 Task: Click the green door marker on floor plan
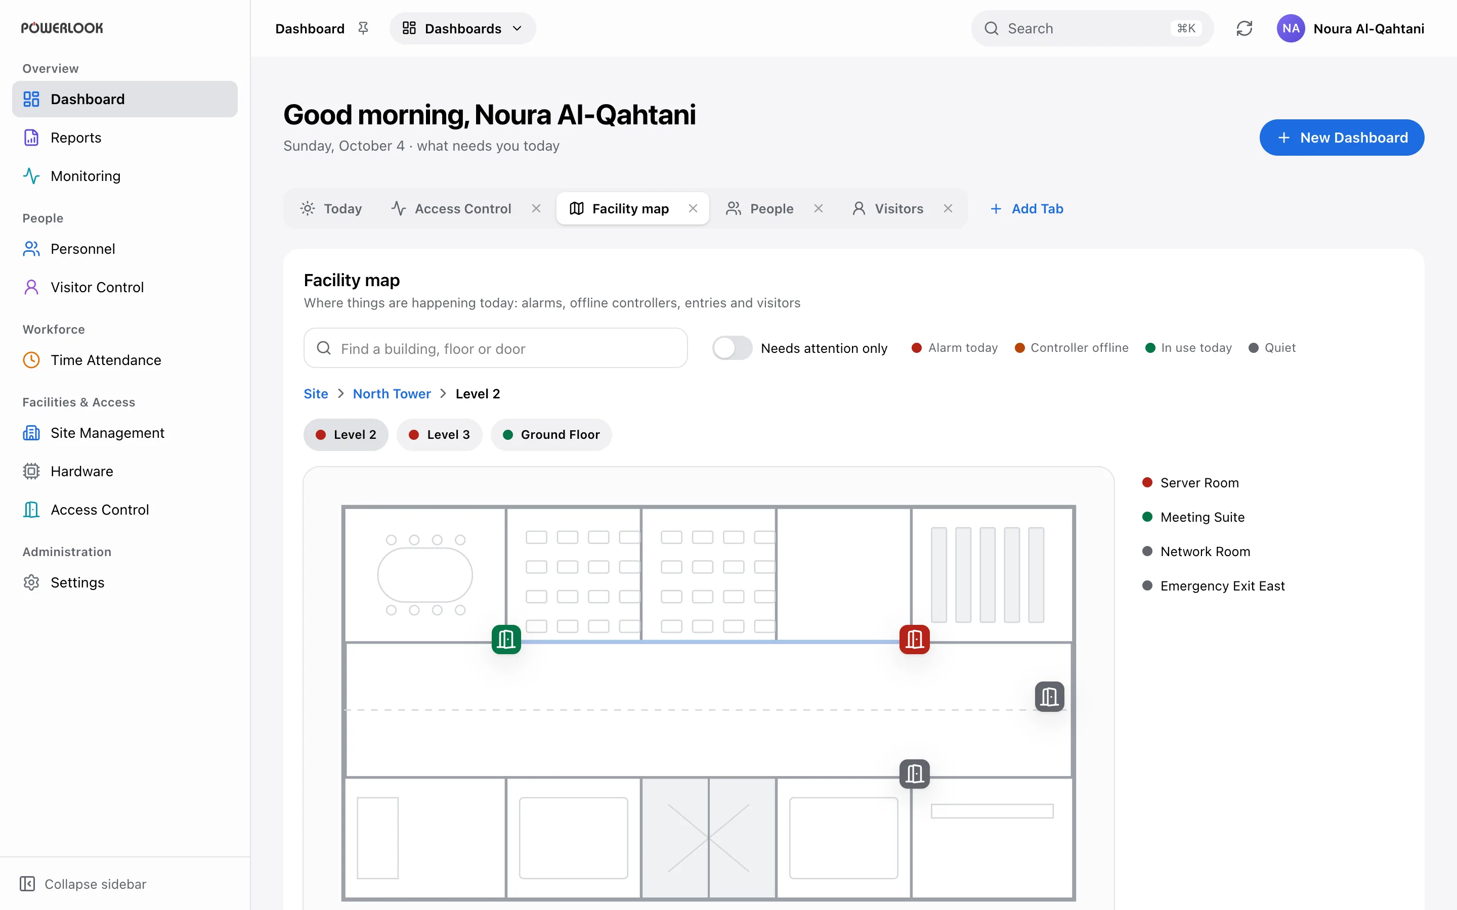506,639
